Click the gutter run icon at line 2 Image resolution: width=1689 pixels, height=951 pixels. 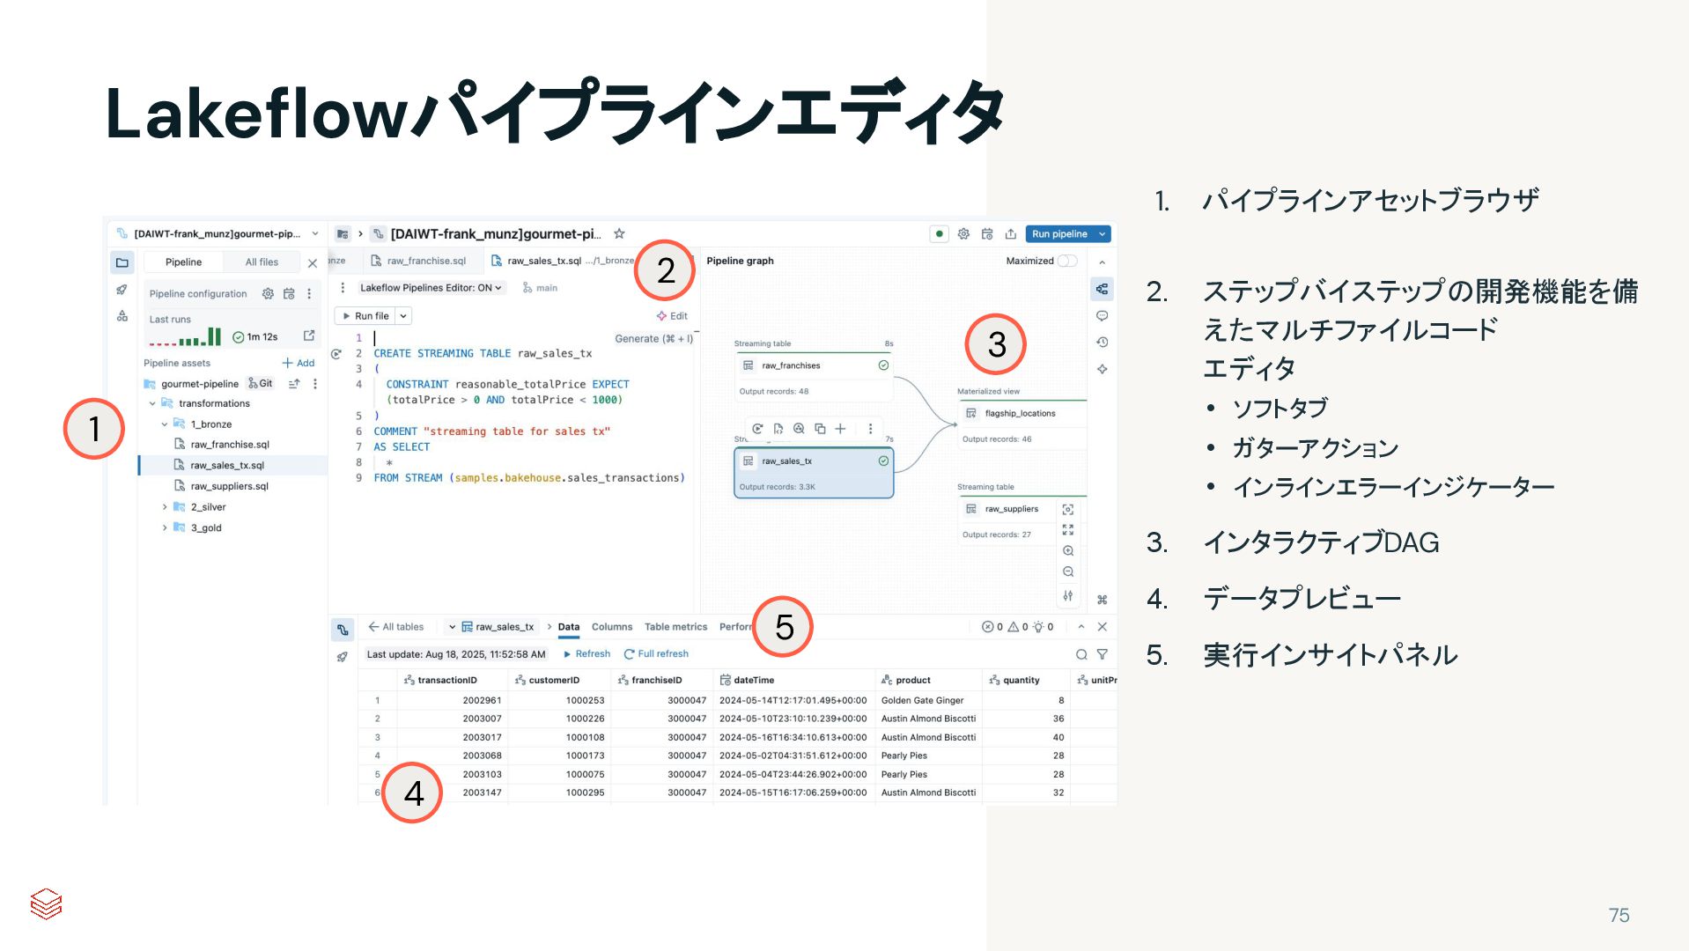click(x=336, y=354)
